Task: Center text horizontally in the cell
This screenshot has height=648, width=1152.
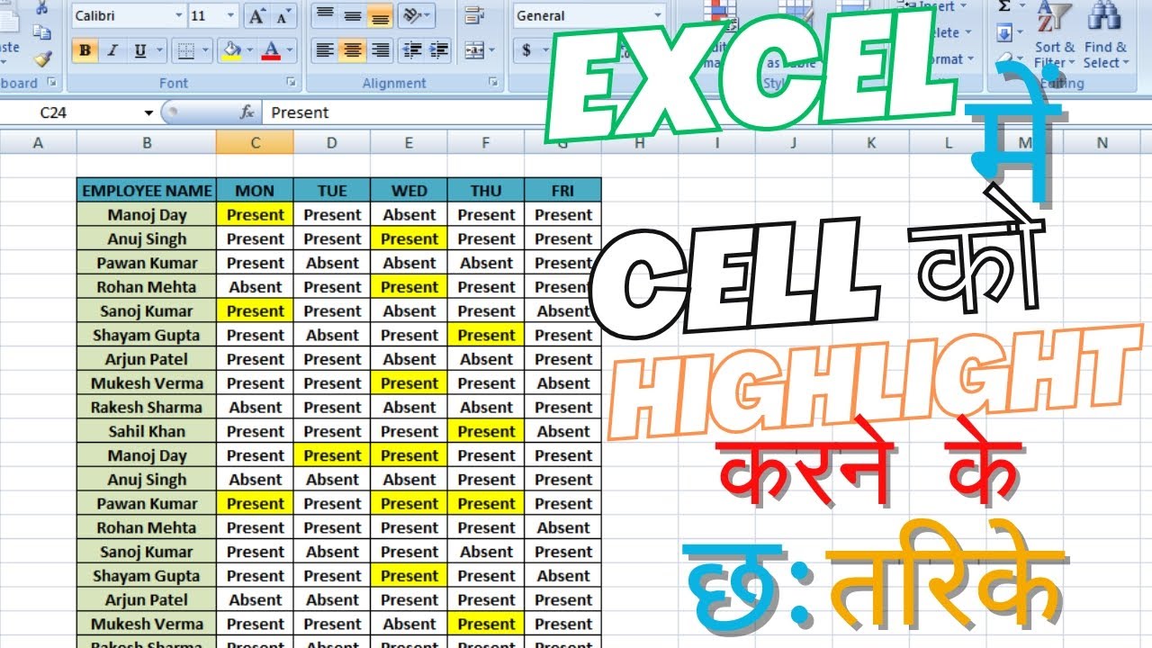Action: 353,50
